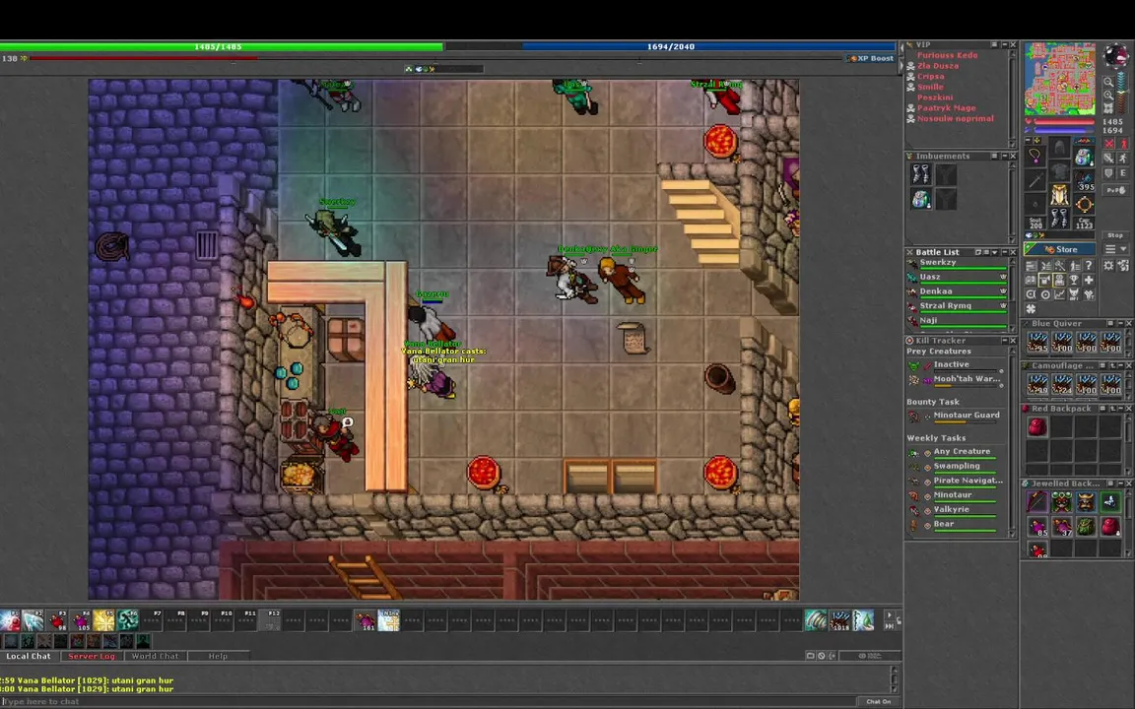
Task: Toggle the shield defensive fighting mode
Action: (x=1108, y=173)
